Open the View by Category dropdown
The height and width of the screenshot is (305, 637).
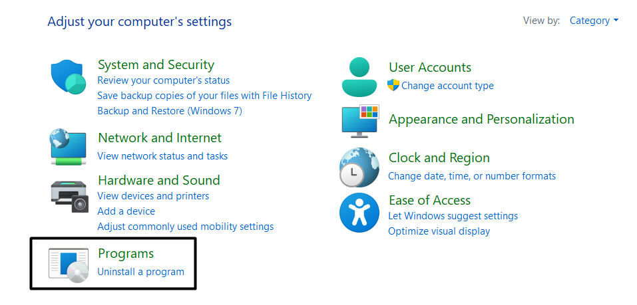point(594,21)
